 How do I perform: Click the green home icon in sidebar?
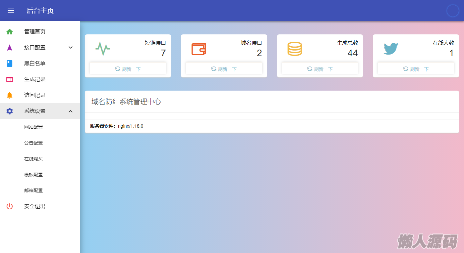pos(10,32)
